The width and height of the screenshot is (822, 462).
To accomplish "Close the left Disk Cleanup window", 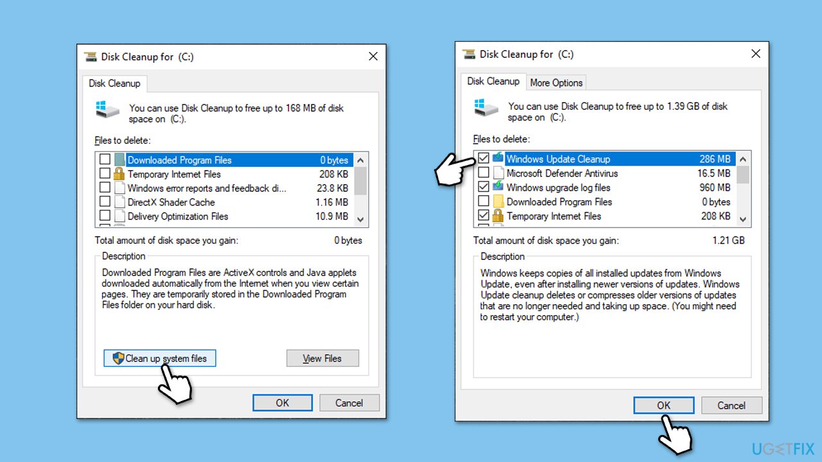I will [x=373, y=56].
